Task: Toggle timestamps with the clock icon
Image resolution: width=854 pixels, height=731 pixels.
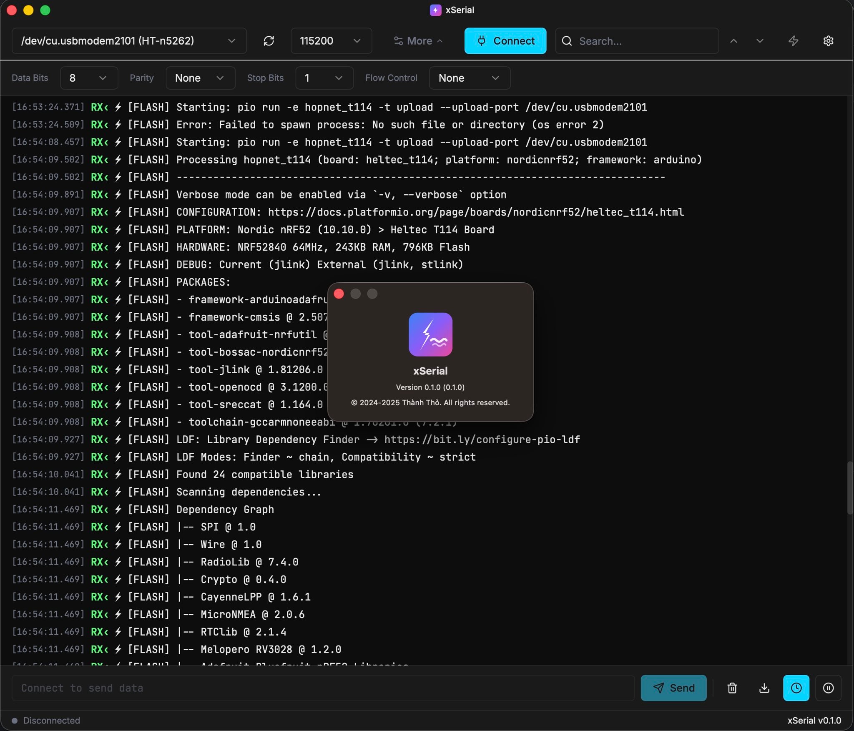Action: click(x=796, y=688)
